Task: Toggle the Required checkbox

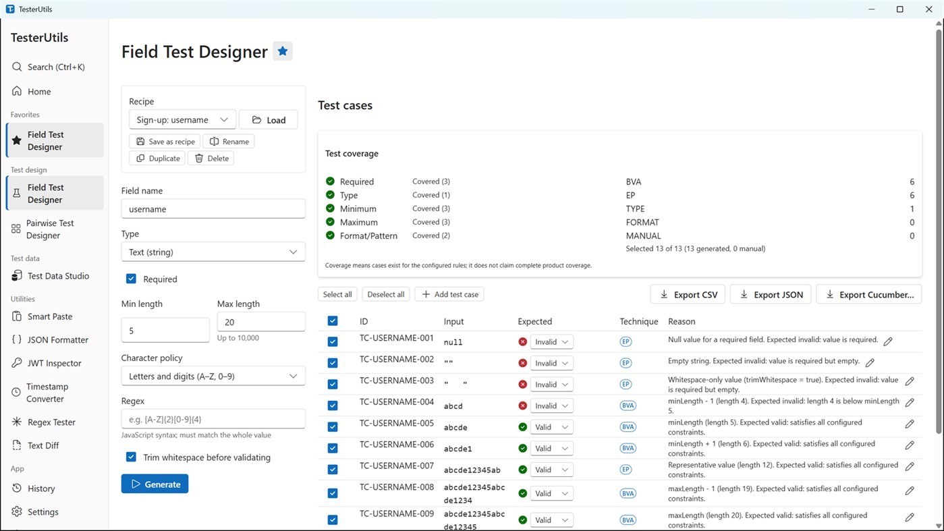Action: pos(131,279)
